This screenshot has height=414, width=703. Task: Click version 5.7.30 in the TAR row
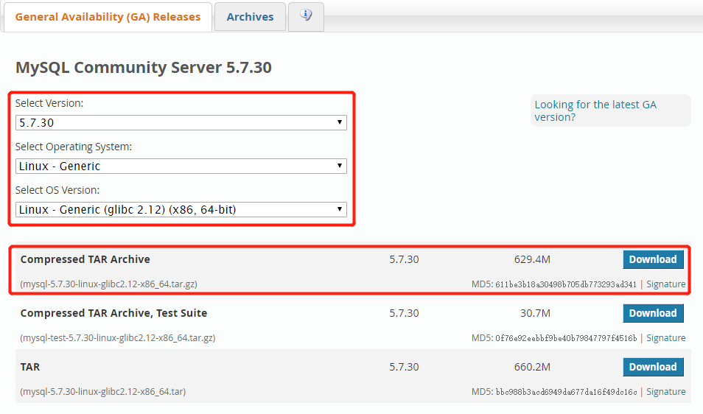click(404, 367)
